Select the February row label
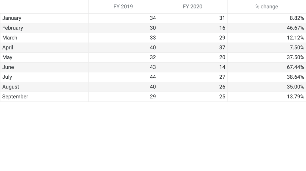This screenshot has height=171, width=306. coord(13,28)
